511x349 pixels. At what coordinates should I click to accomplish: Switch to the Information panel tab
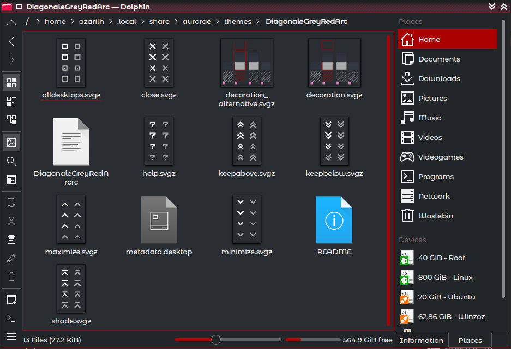tap(422, 340)
